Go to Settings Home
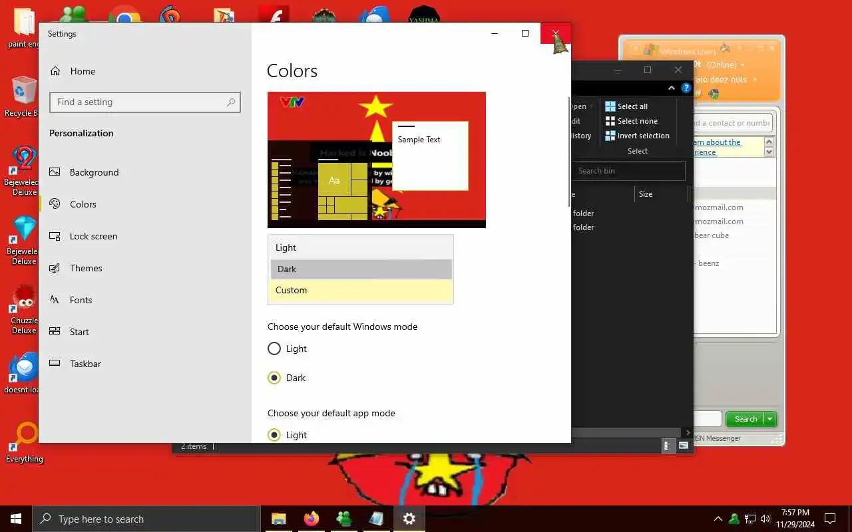 click(x=73, y=71)
